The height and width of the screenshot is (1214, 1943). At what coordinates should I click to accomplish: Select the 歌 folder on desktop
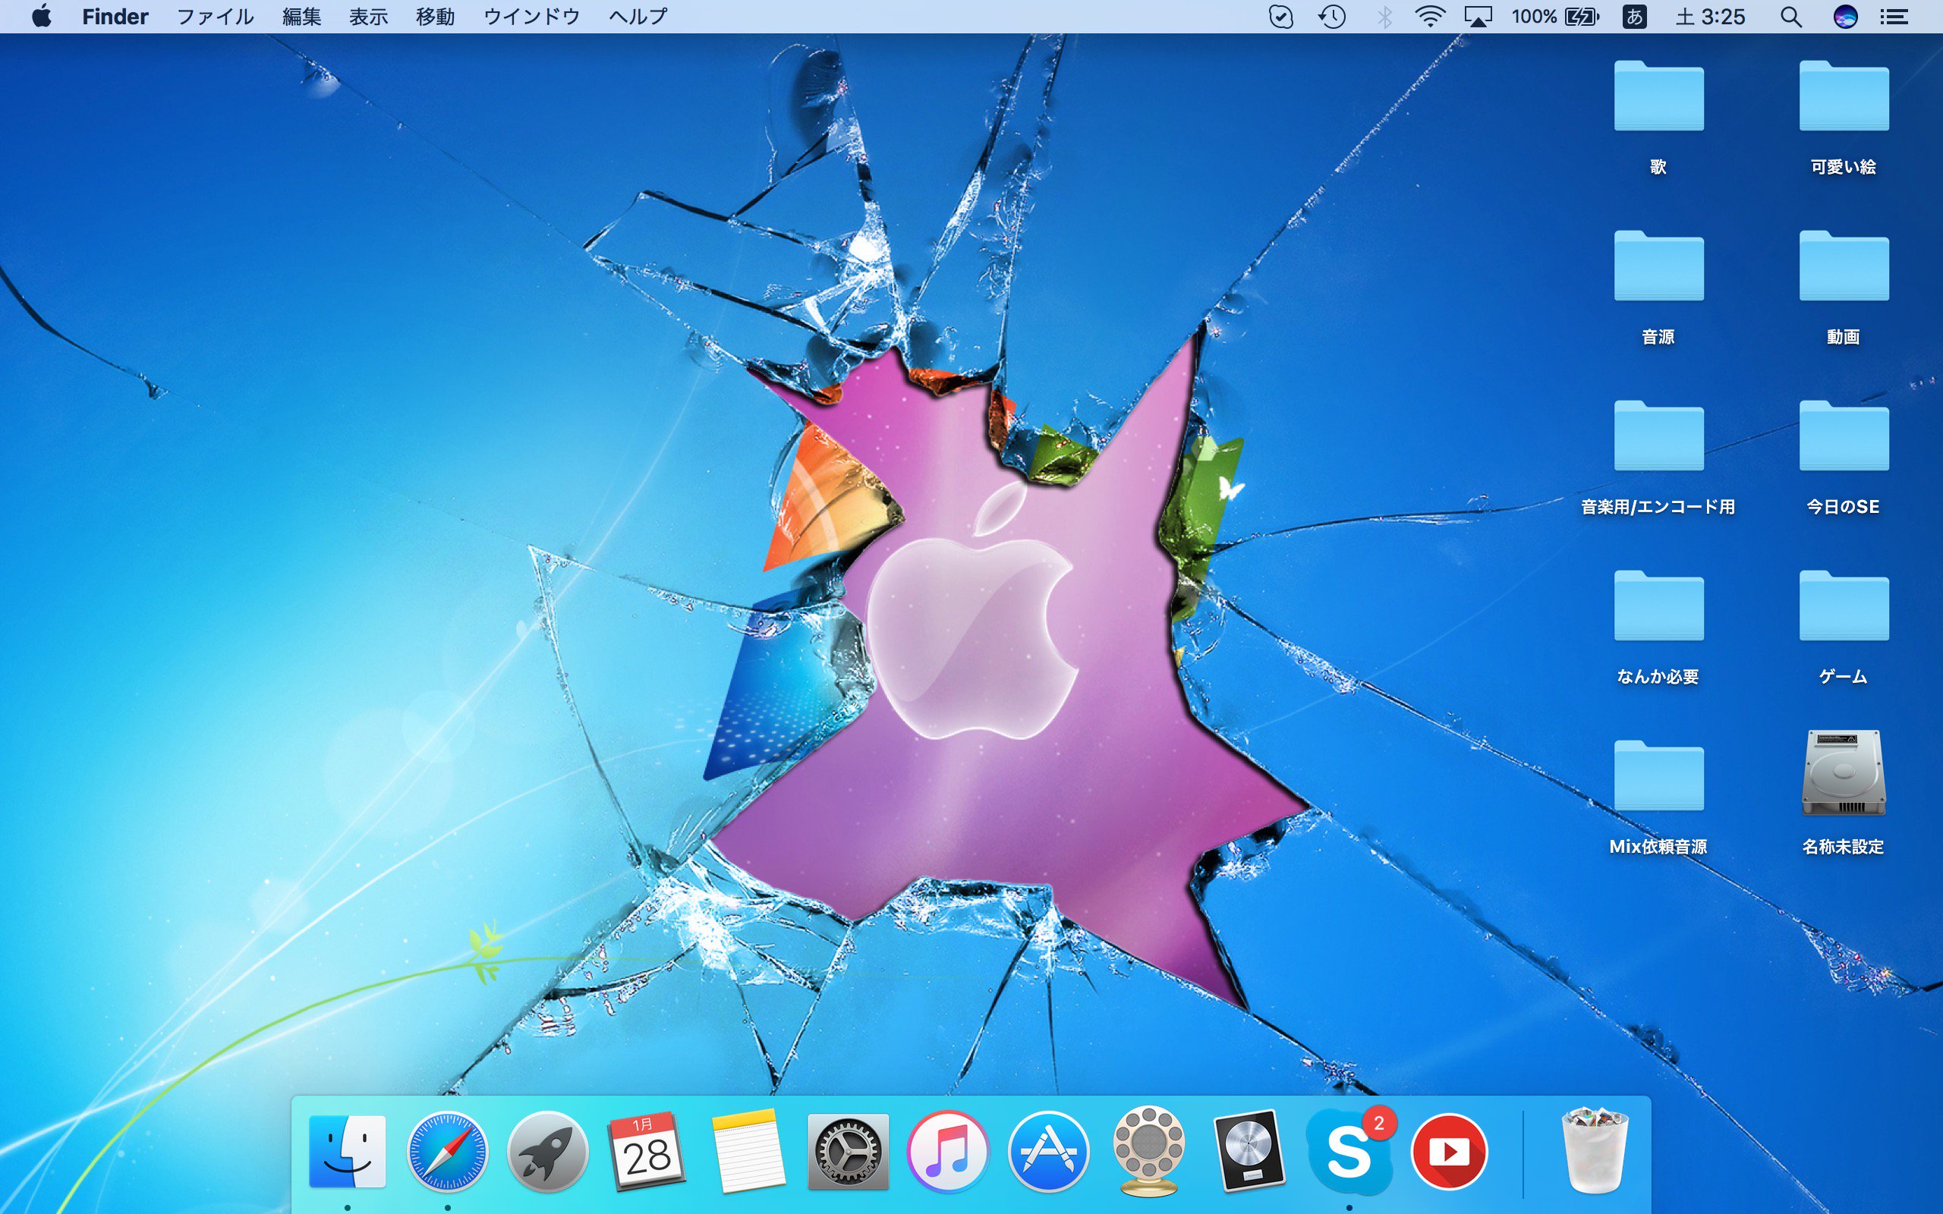tap(1659, 119)
